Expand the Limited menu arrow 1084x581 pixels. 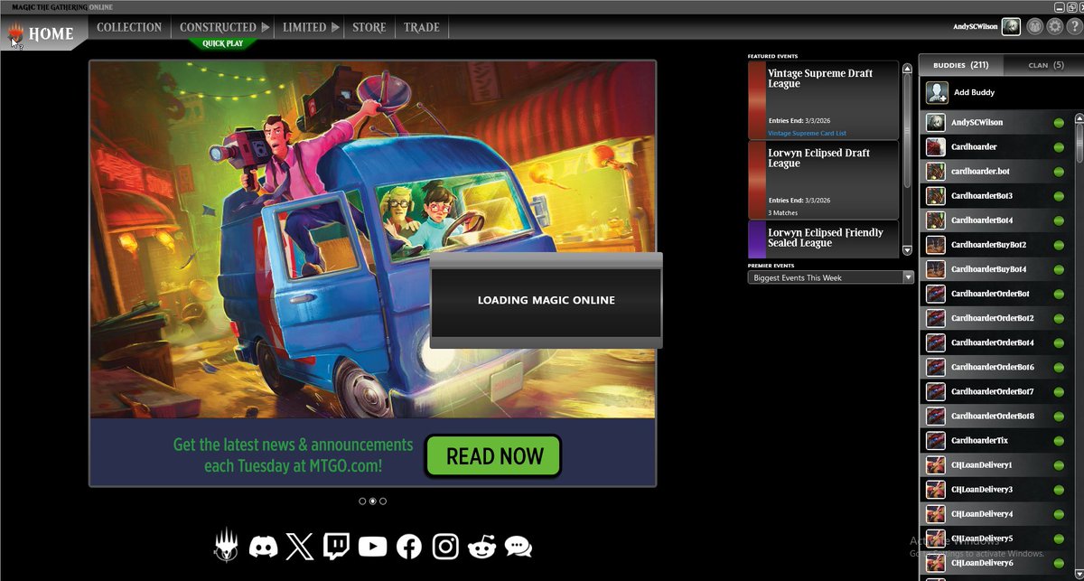[335, 28]
